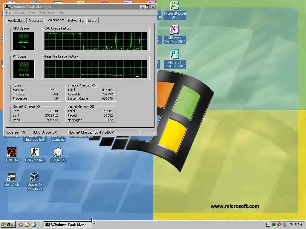Launch Microsoft Publisher 2010 shortcut
Viewport: 306px width, 229px height.
175,59
